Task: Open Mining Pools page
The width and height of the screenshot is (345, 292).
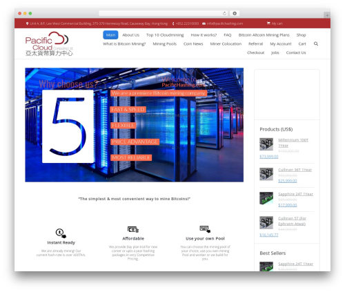Action: (165, 43)
